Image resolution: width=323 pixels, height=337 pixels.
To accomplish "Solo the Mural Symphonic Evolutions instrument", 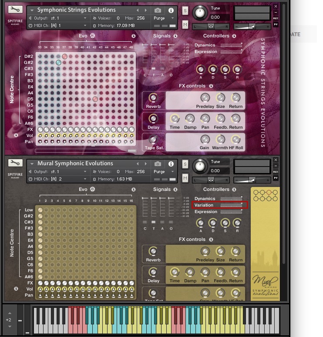I will point(185,164).
